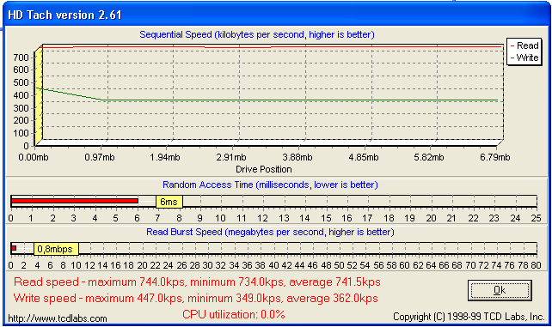
Task: Click the 700 value on the speed axis
Action: pyautogui.click(x=21, y=57)
